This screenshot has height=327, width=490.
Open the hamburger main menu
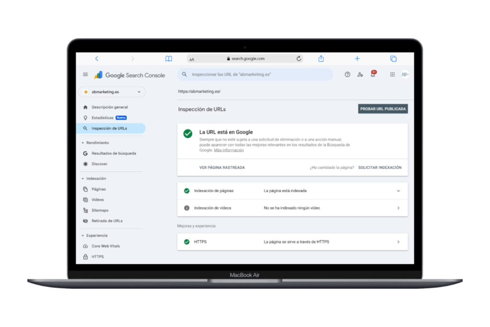85,74
